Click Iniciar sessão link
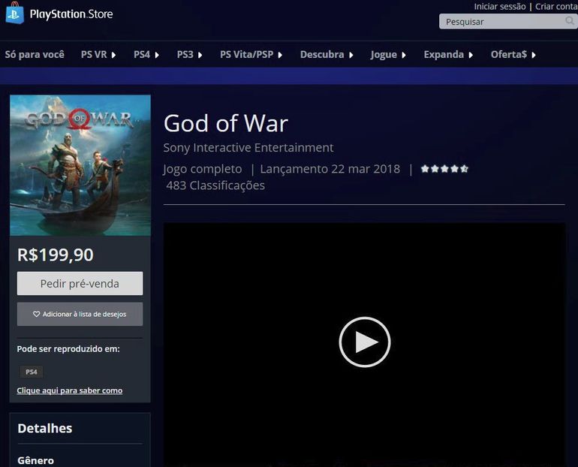 pyautogui.click(x=500, y=7)
